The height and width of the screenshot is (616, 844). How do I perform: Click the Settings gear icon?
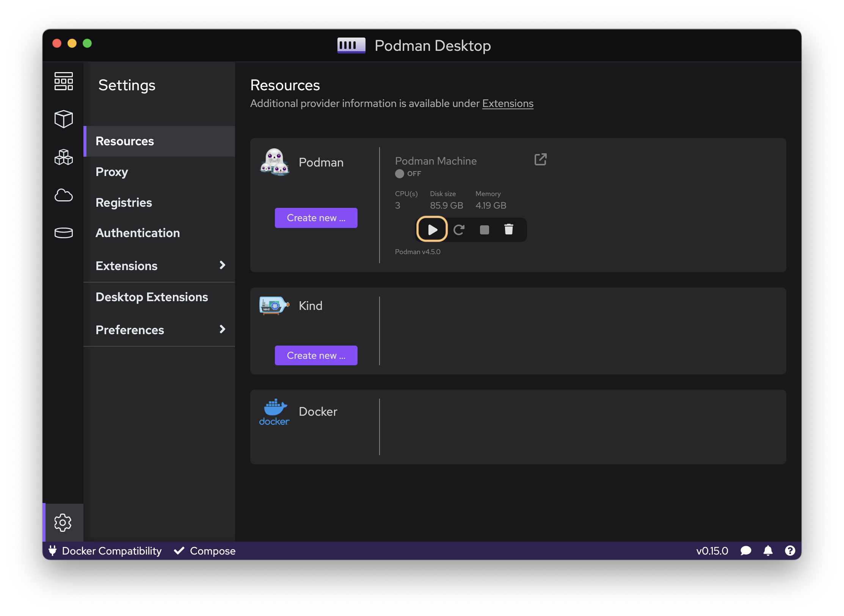(x=63, y=523)
